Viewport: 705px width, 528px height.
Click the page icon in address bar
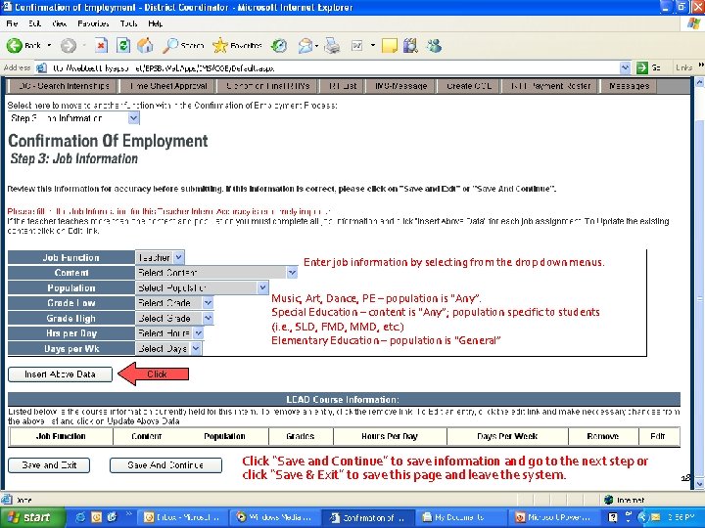[x=41, y=68]
